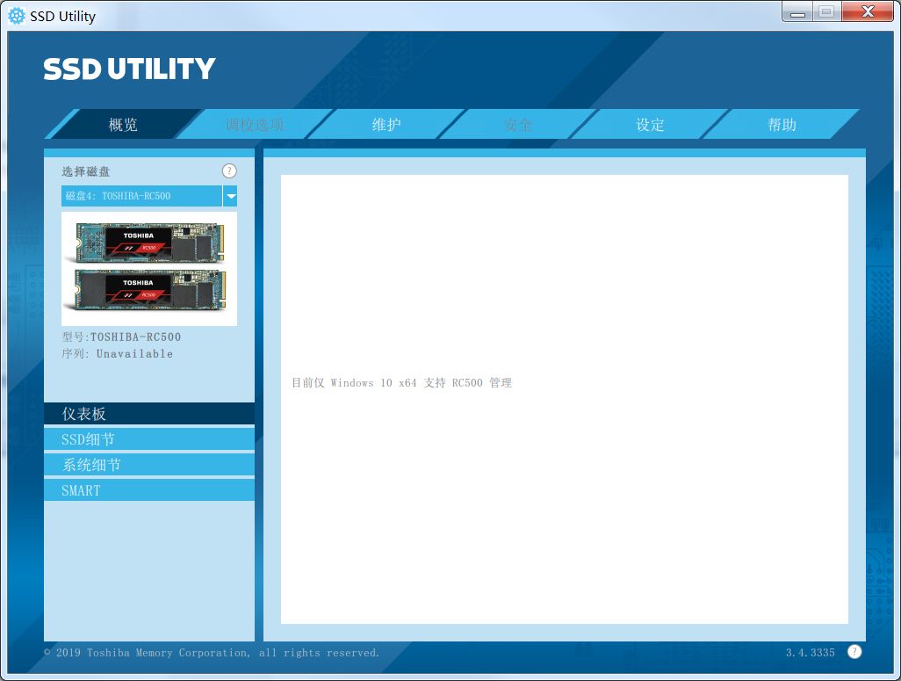Close the SSD Utility window
The image size is (901, 681).
tap(869, 11)
